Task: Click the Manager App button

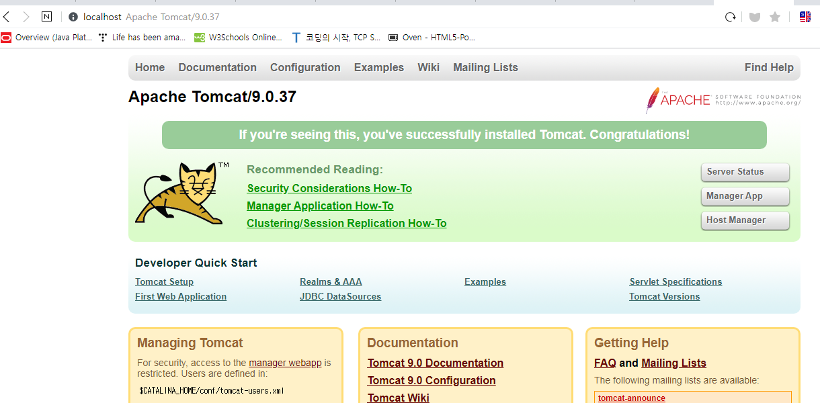Action: pos(745,196)
